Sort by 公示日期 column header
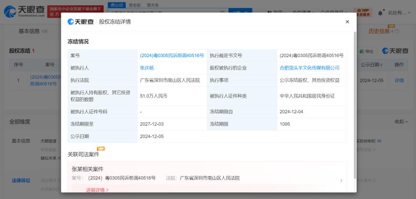The width and height of the screenshot is (416, 199). point(372,65)
